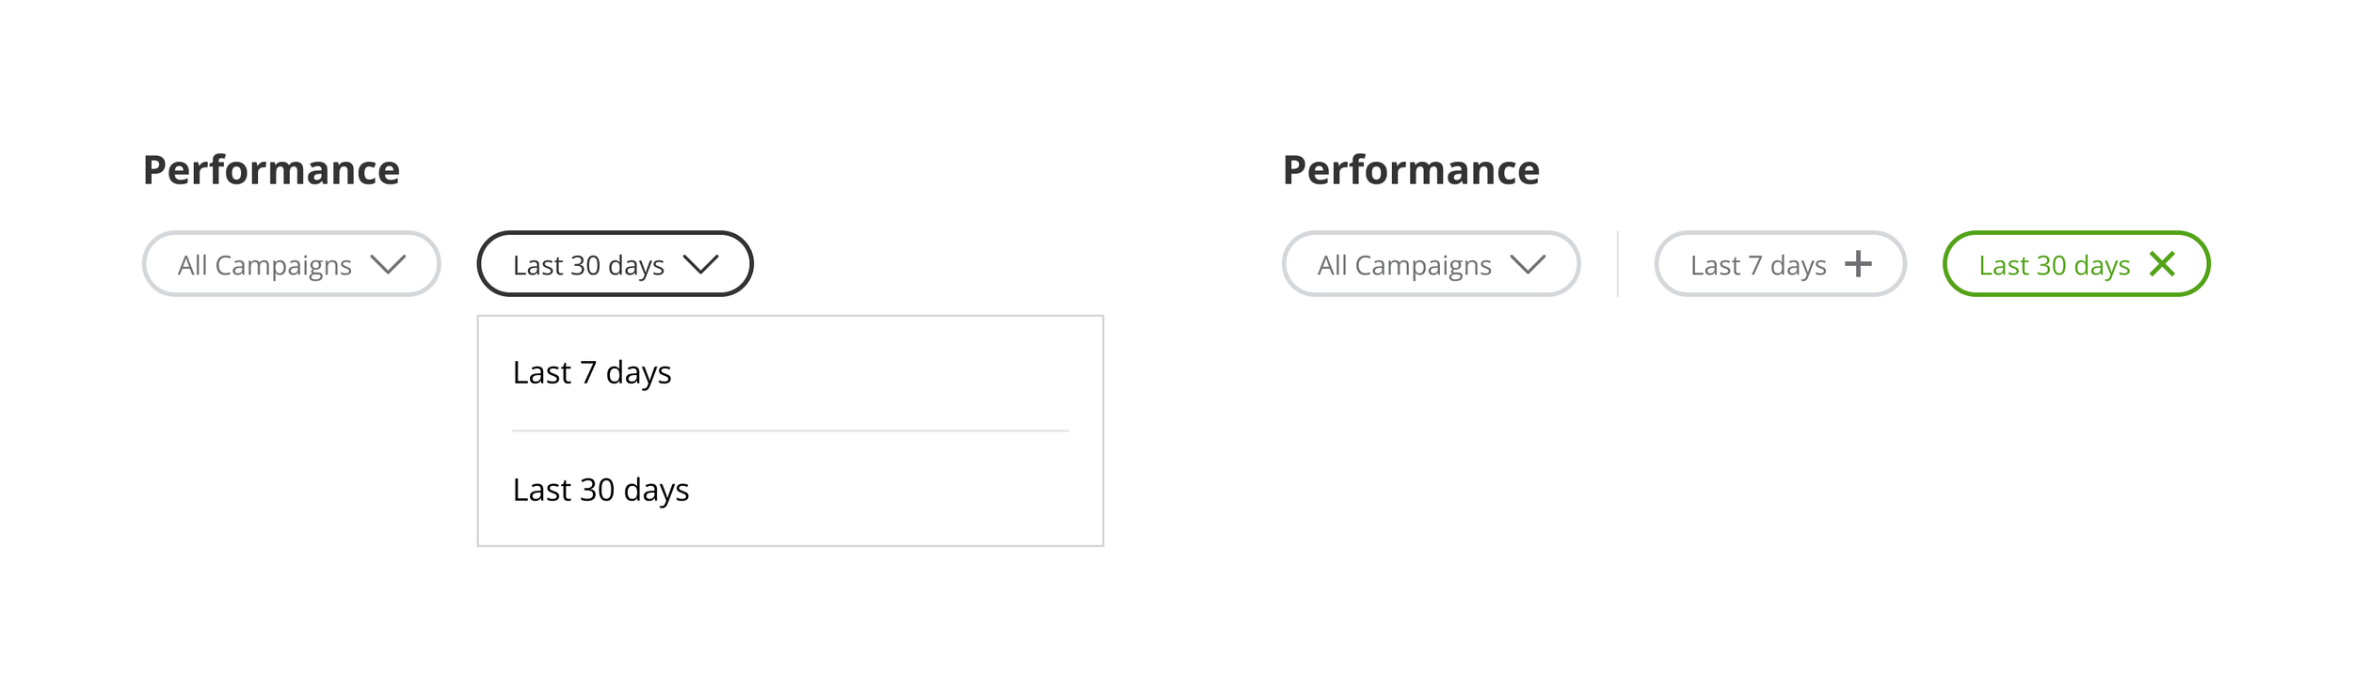Click the Performance heading above the open dropdown list
The width and height of the screenshot is (2353, 689).
(x=271, y=170)
